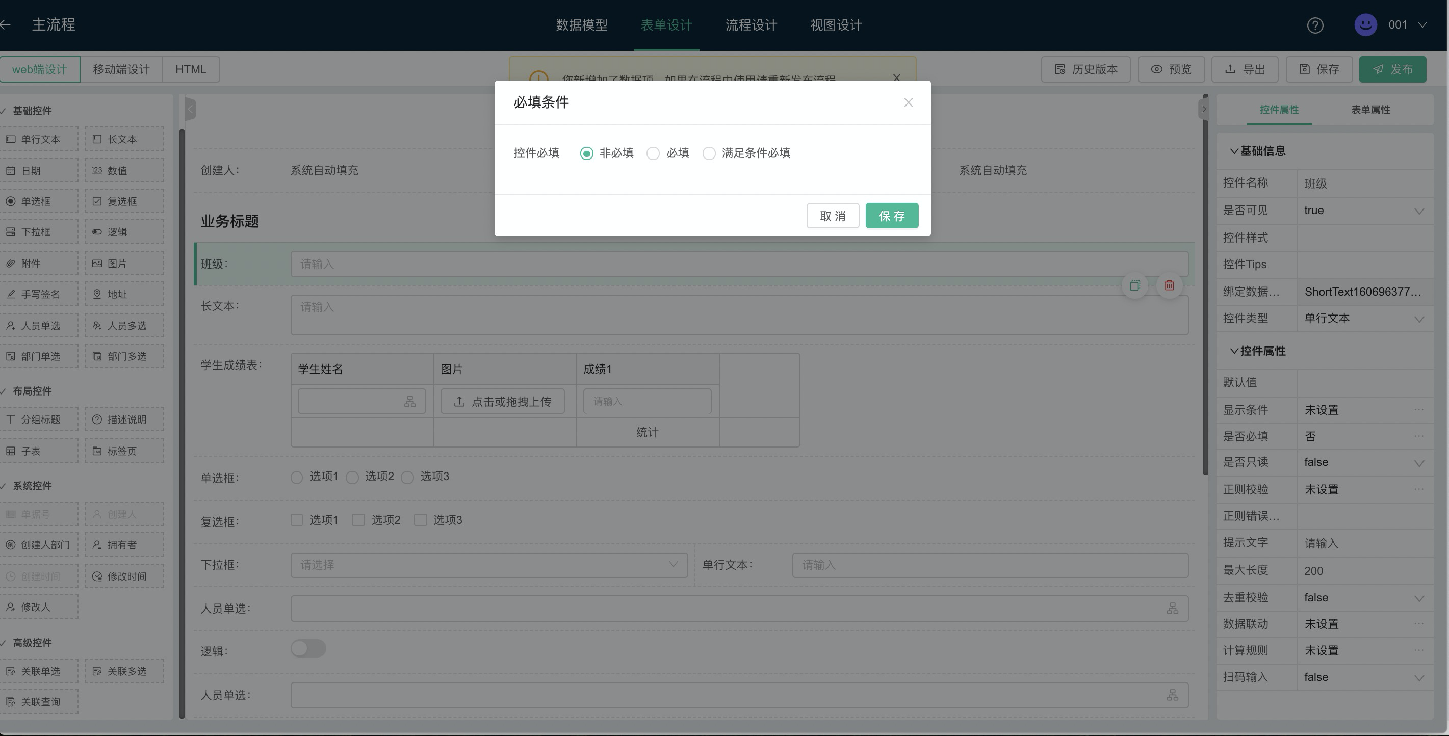Viewport: 1449px width, 736px height.
Task: Click the 手写签名 control in the palette
Action: click(x=39, y=294)
